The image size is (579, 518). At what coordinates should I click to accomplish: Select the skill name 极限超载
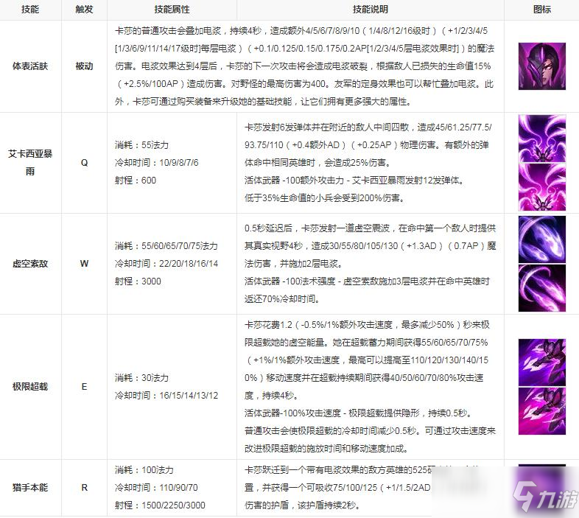point(30,387)
